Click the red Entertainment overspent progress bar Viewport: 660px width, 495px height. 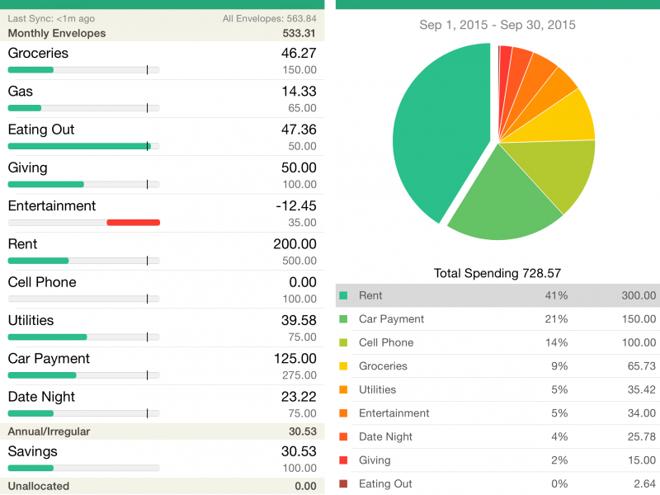133,223
